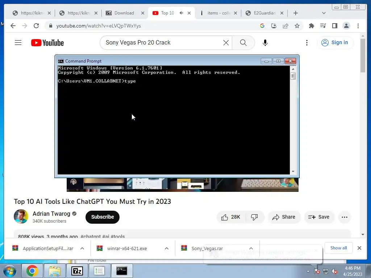Viewport: 371px width, 278px height.
Task: Open the Extensions puzzle icon
Action: [x=311, y=26]
